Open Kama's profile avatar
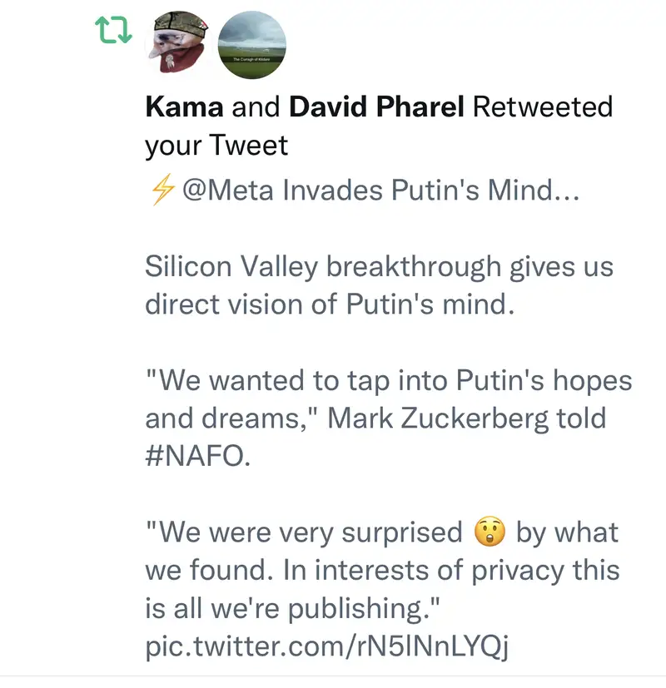Screen dimensions: 666x688 pos(177,44)
